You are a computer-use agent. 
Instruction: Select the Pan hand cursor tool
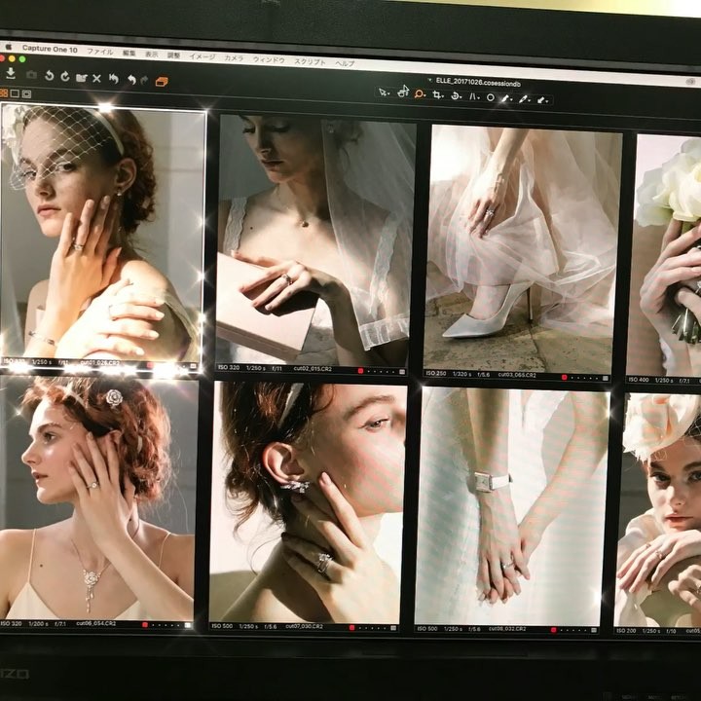click(x=402, y=92)
